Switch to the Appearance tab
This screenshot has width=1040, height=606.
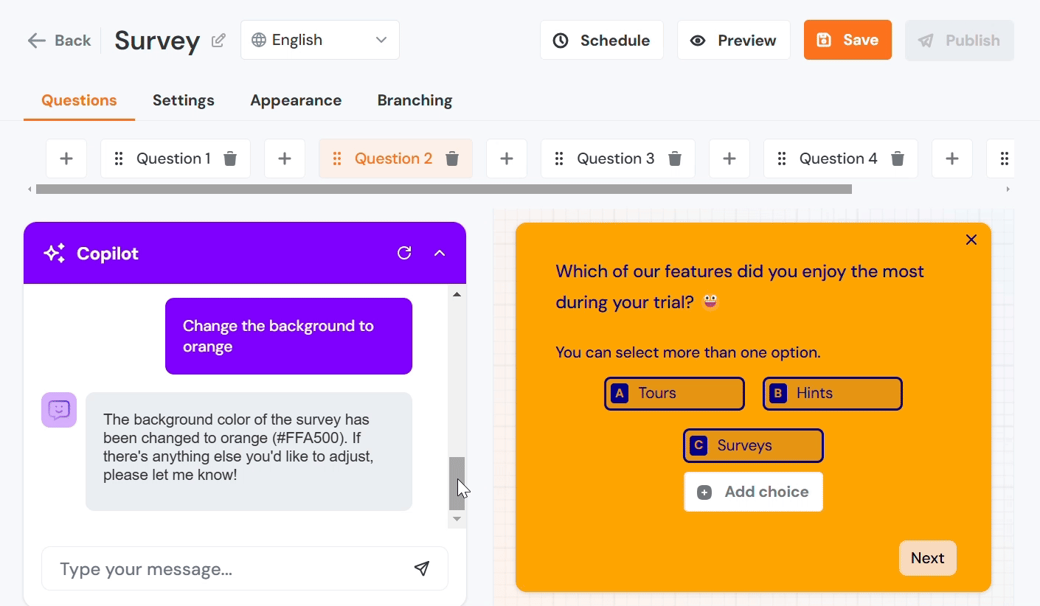coord(296,100)
